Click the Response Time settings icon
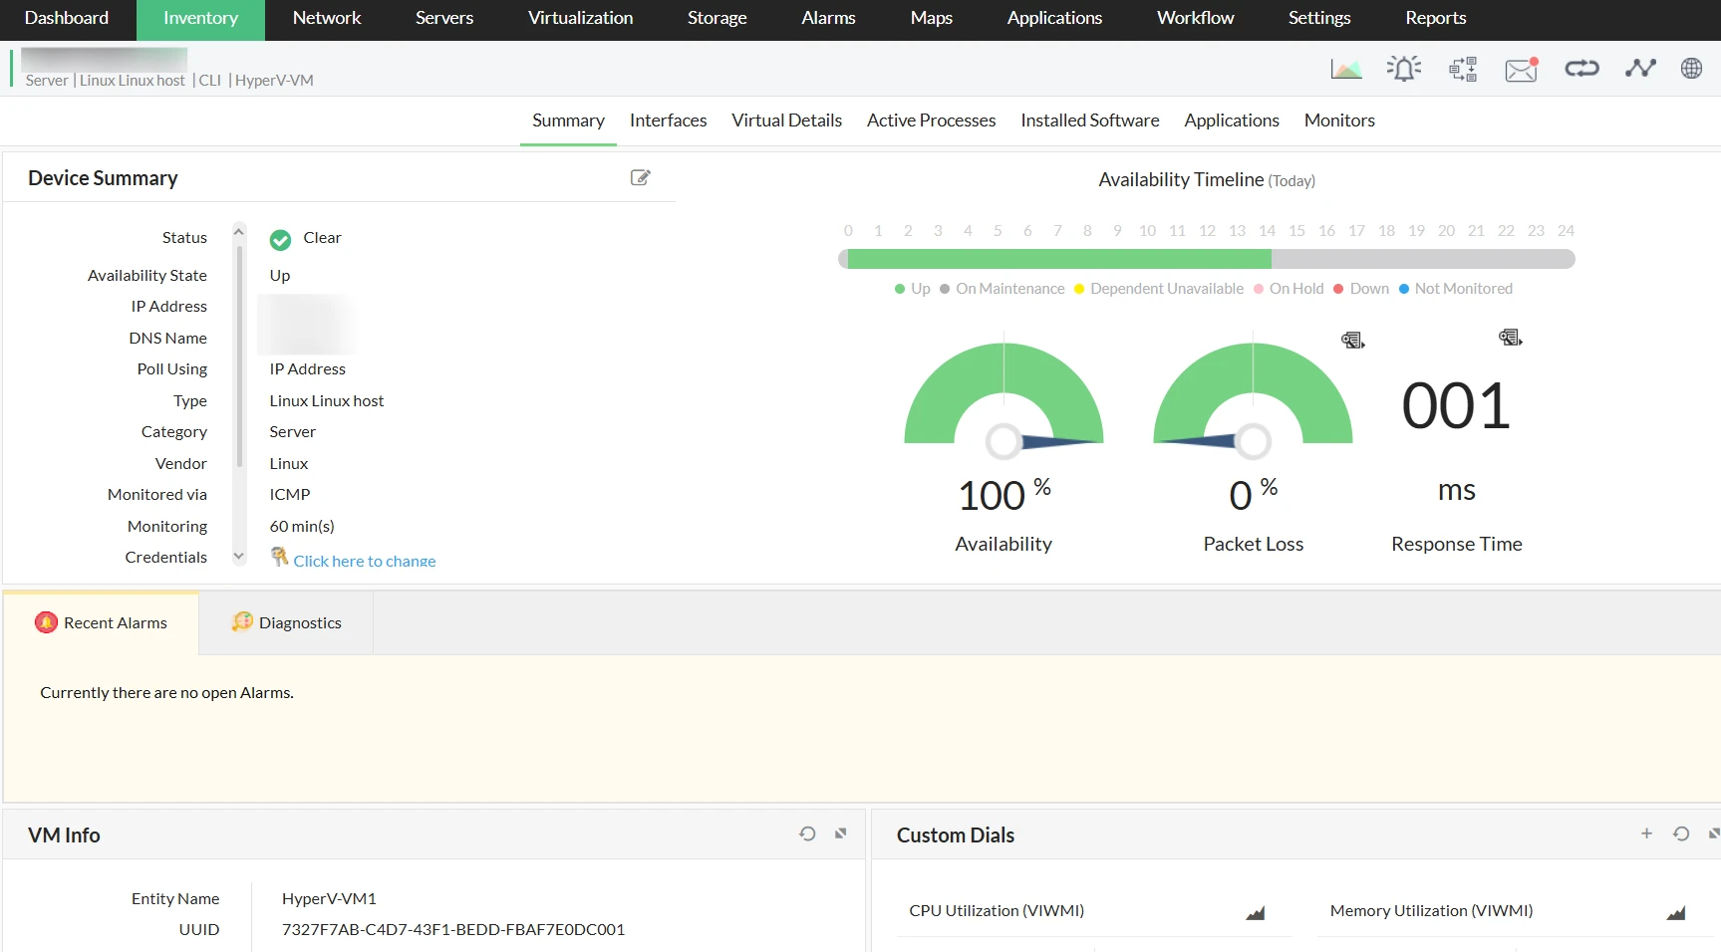 1510,338
